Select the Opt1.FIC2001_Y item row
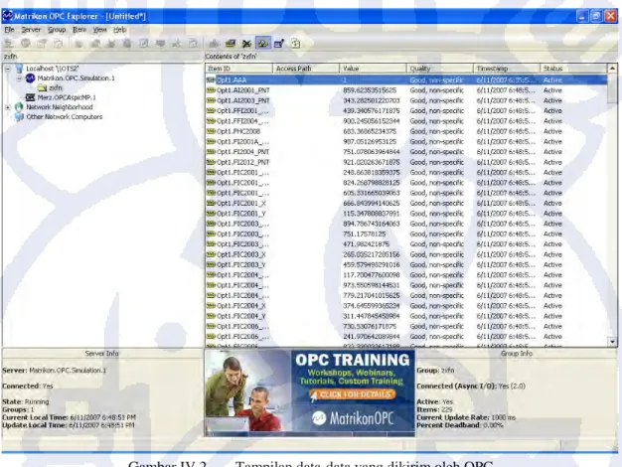 point(406,214)
